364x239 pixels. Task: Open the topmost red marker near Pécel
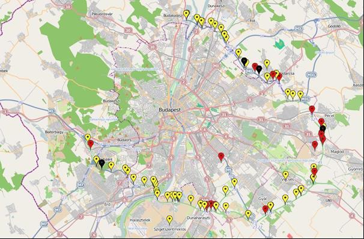click(312, 110)
